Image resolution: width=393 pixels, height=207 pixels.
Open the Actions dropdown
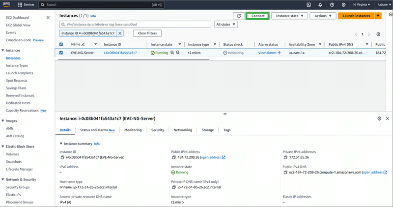click(323, 16)
